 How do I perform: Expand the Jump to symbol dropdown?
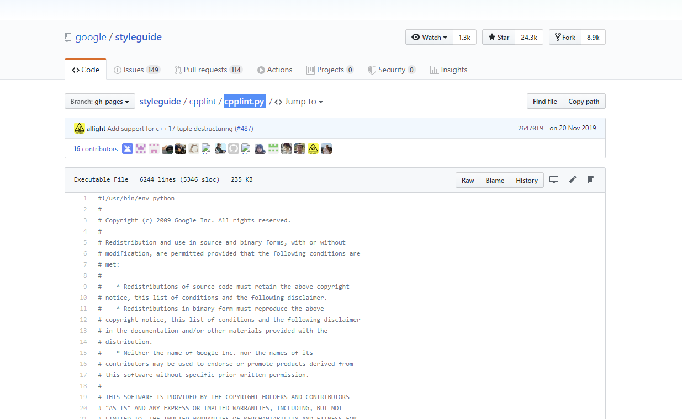299,102
